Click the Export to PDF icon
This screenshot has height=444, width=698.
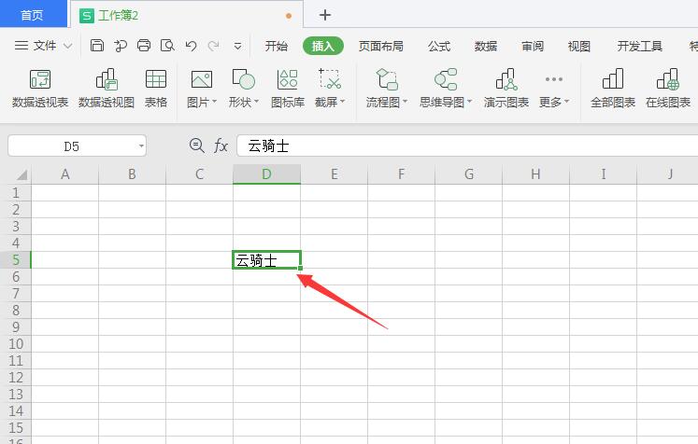120,46
